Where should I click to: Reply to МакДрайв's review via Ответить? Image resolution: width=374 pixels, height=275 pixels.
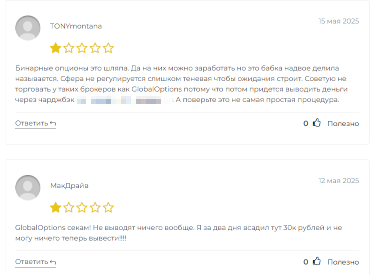click(36, 262)
